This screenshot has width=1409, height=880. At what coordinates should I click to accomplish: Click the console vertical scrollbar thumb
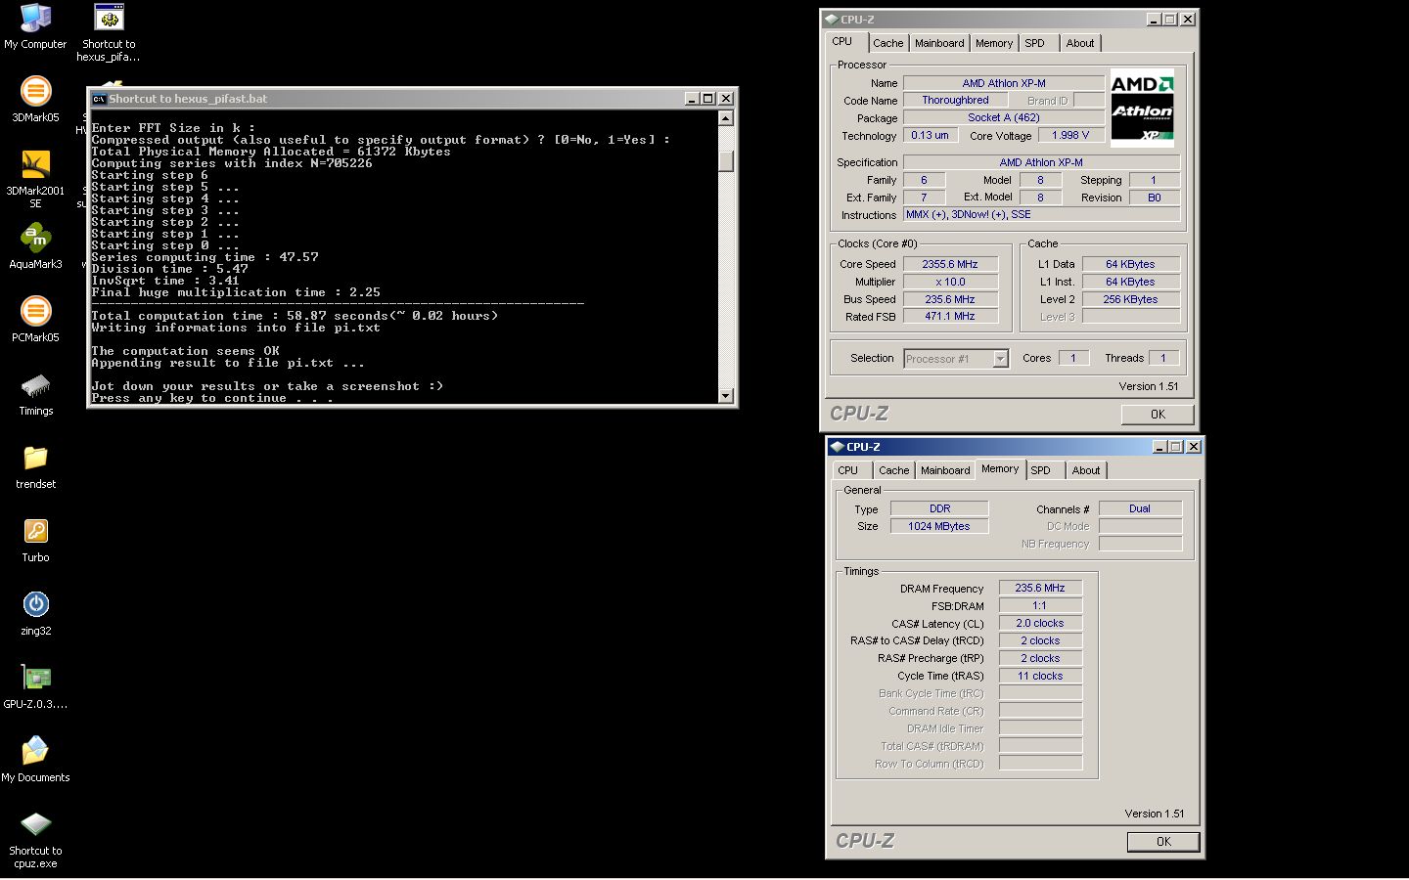tap(726, 161)
